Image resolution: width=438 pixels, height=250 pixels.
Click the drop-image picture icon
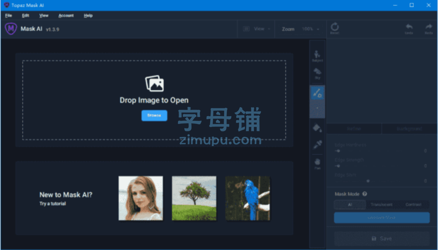[x=154, y=83]
